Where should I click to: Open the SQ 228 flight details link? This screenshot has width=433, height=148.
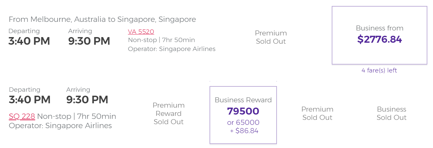[x=22, y=117]
